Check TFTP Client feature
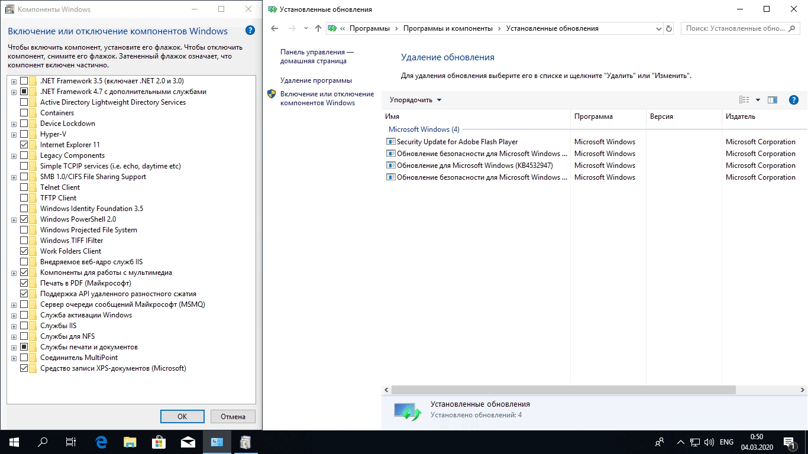The image size is (808, 454). click(24, 198)
